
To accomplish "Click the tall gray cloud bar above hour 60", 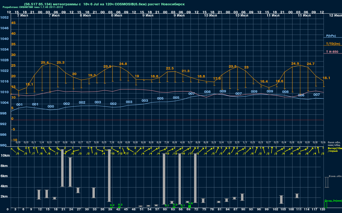I will click(164, 179).
